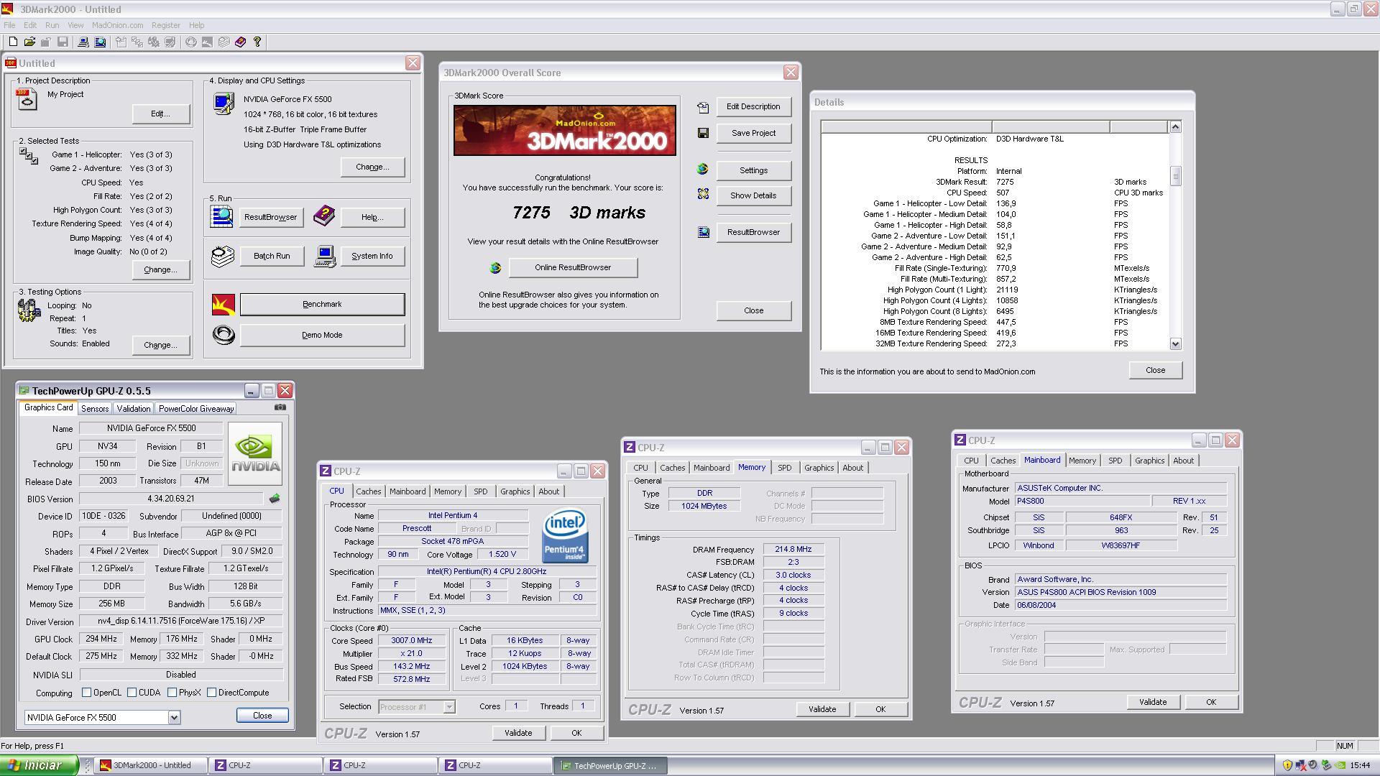Click the globe icon beside Online ResultBrowser
1380x776 pixels.
[x=495, y=267]
